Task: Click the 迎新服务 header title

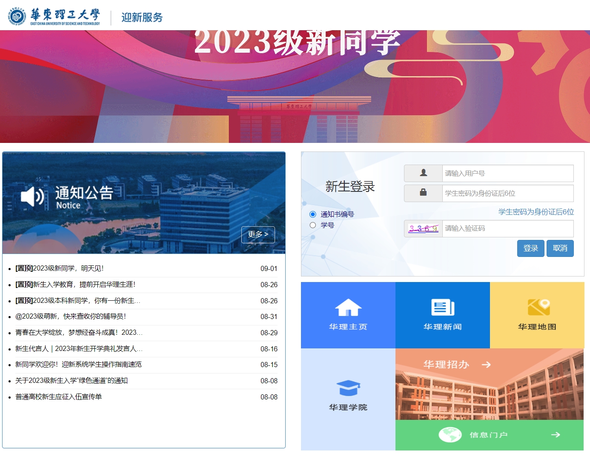Action: click(142, 17)
